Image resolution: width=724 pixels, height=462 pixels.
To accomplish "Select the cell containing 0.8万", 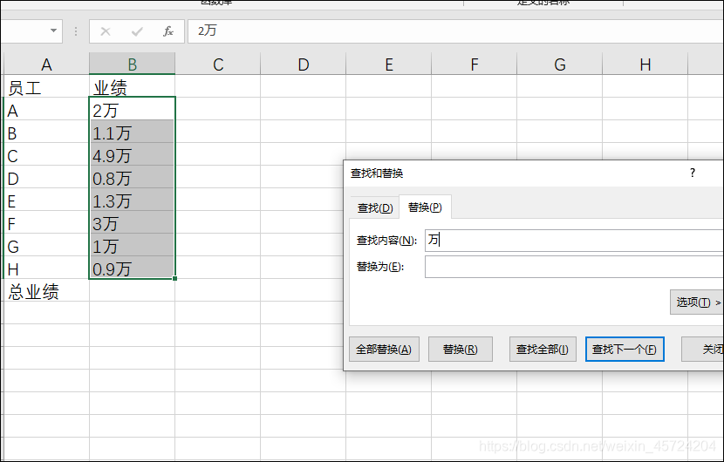I will coord(132,177).
